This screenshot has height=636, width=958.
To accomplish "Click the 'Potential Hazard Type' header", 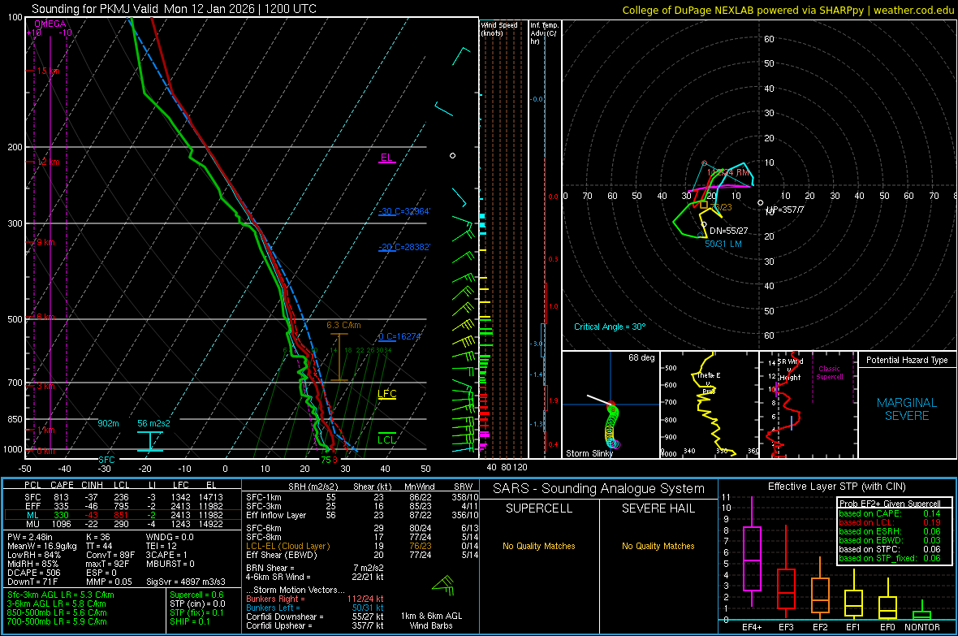I will (x=907, y=360).
